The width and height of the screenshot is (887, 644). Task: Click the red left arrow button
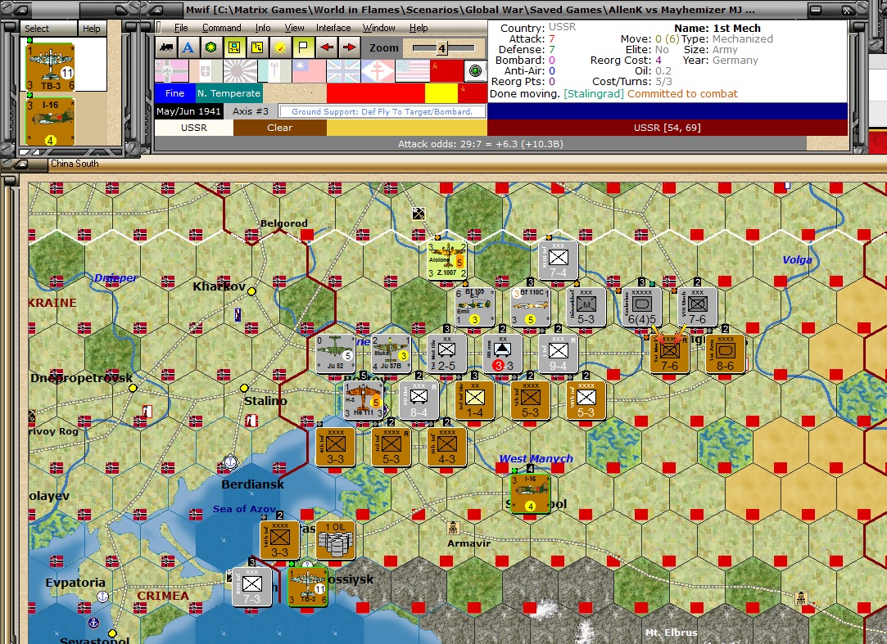[x=326, y=47]
